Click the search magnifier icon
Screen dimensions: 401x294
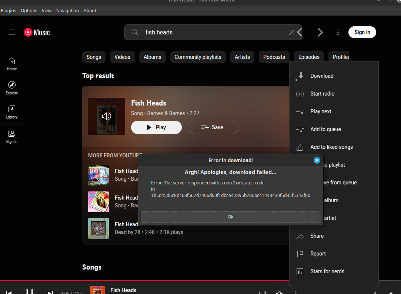[135, 32]
